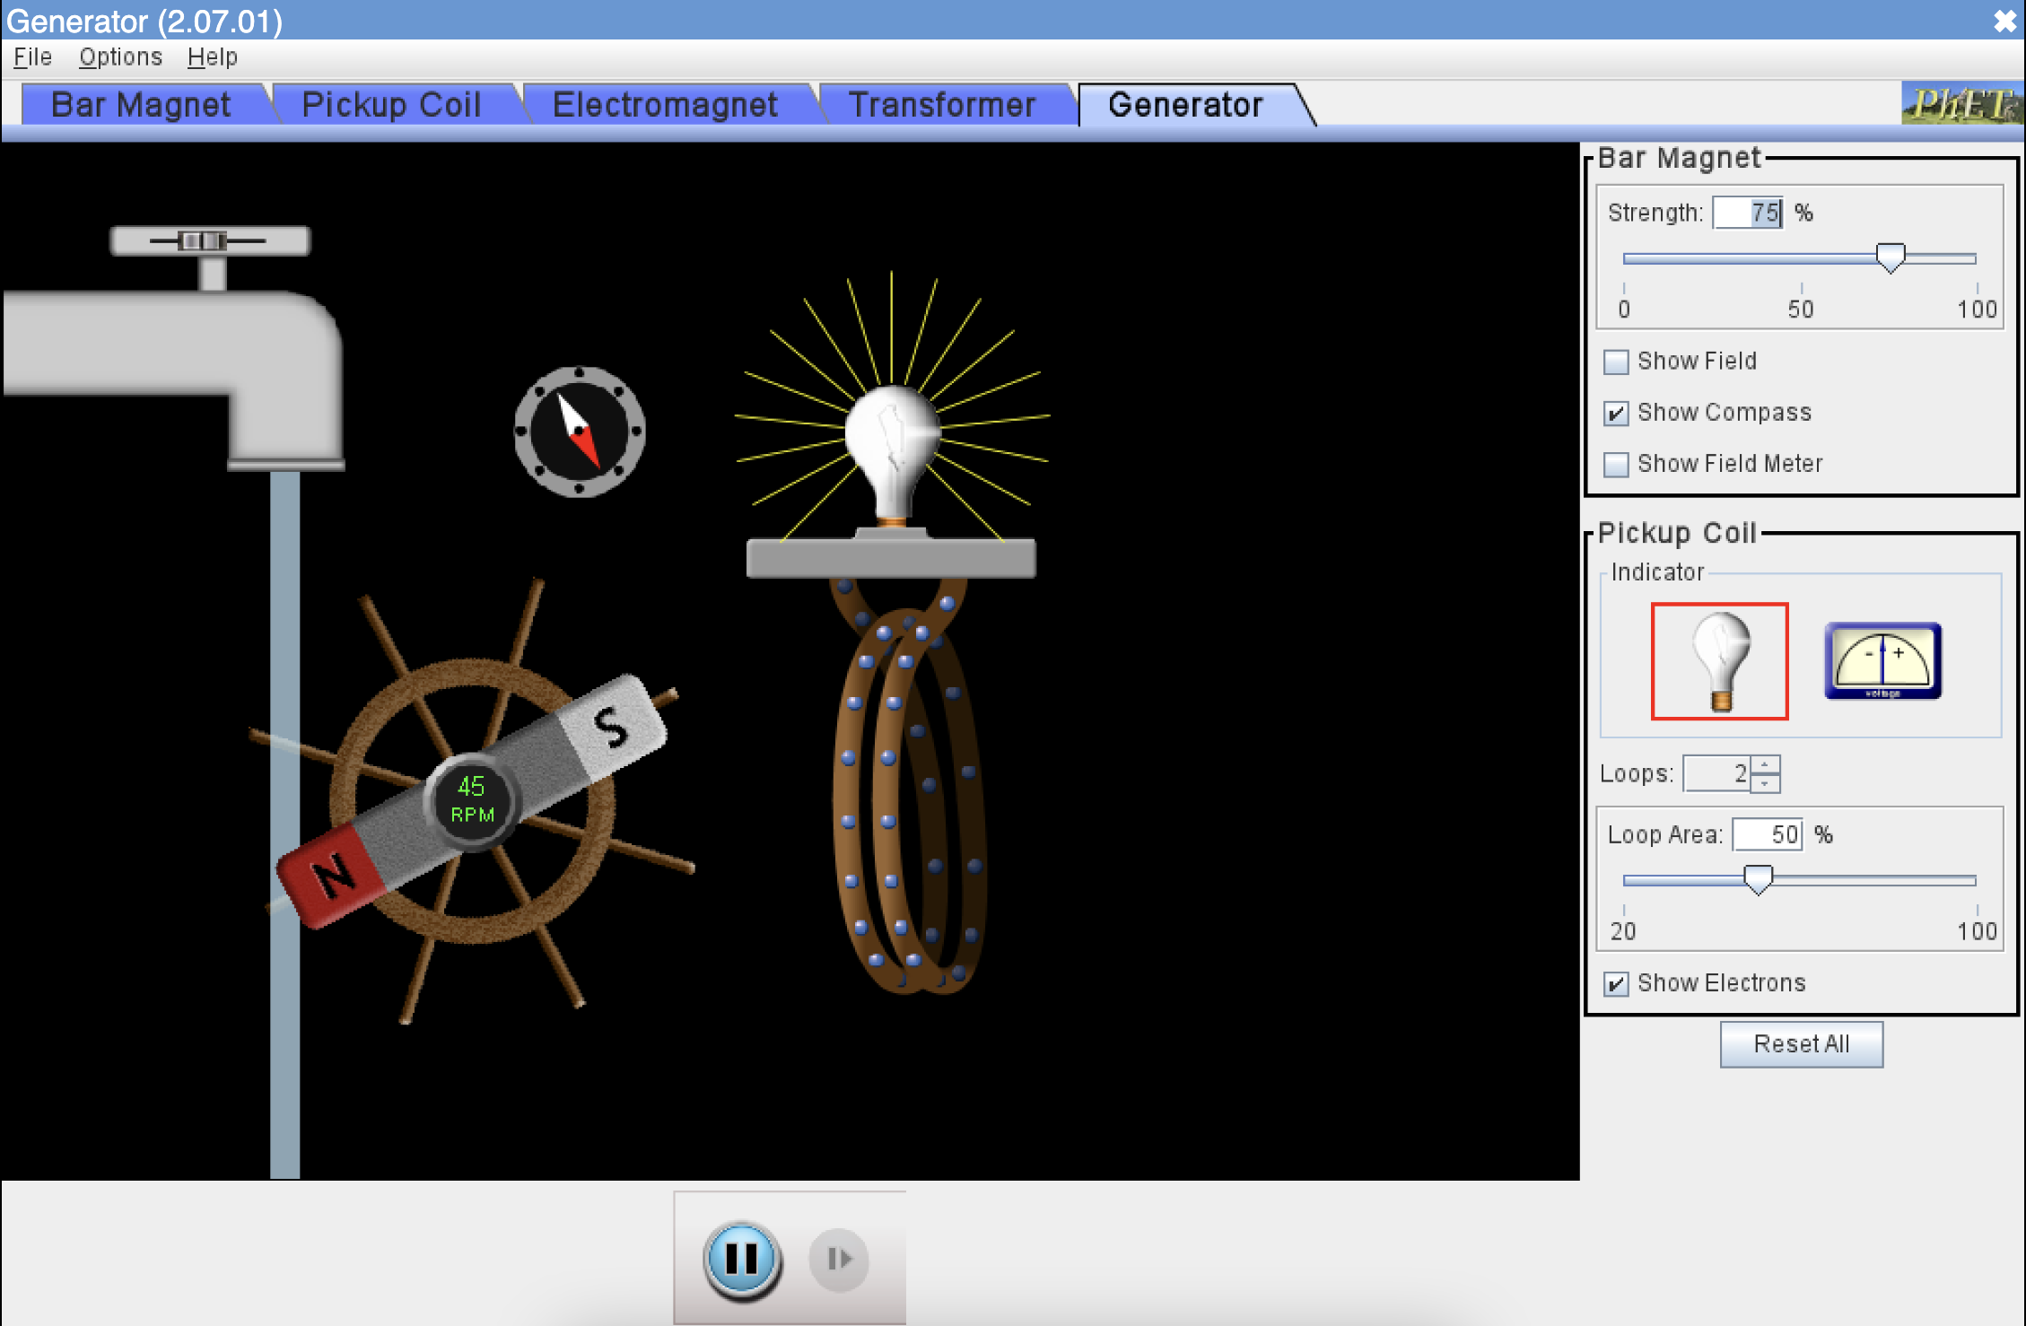
Task: Pause the simulation
Action: [x=742, y=1258]
